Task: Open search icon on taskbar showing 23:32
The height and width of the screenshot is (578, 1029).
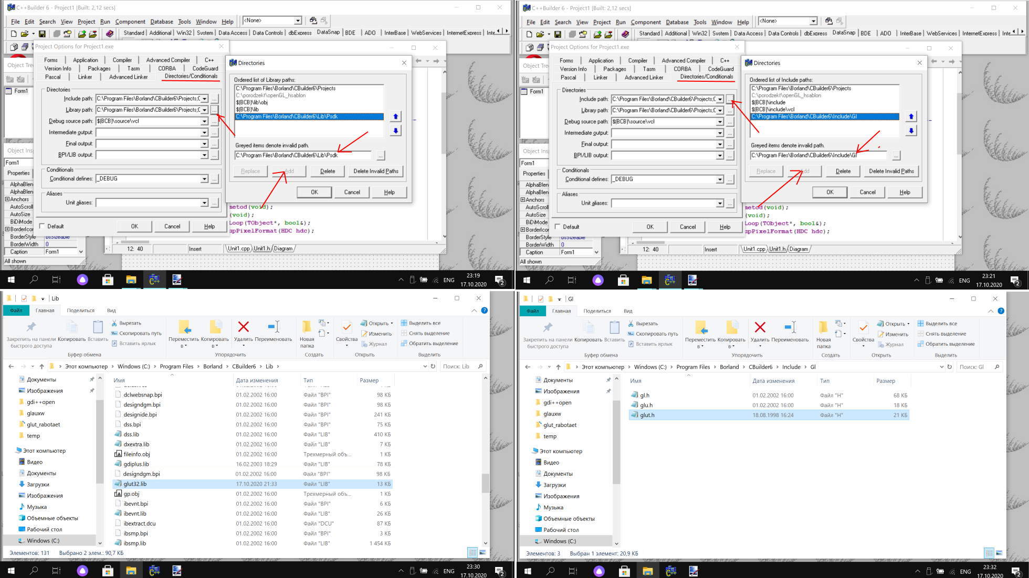Action: tap(550, 571)
